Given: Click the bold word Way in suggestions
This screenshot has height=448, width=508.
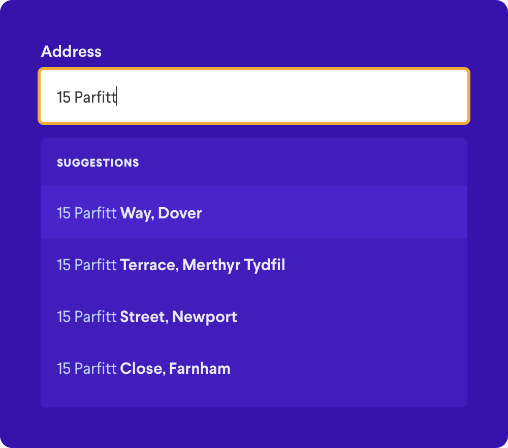Looking at the screenshot, I should coord(136,213).
